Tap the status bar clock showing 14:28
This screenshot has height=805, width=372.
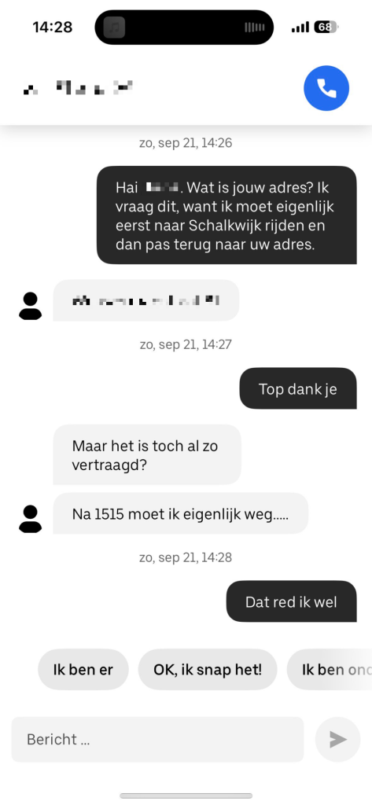tap(53, 28)
